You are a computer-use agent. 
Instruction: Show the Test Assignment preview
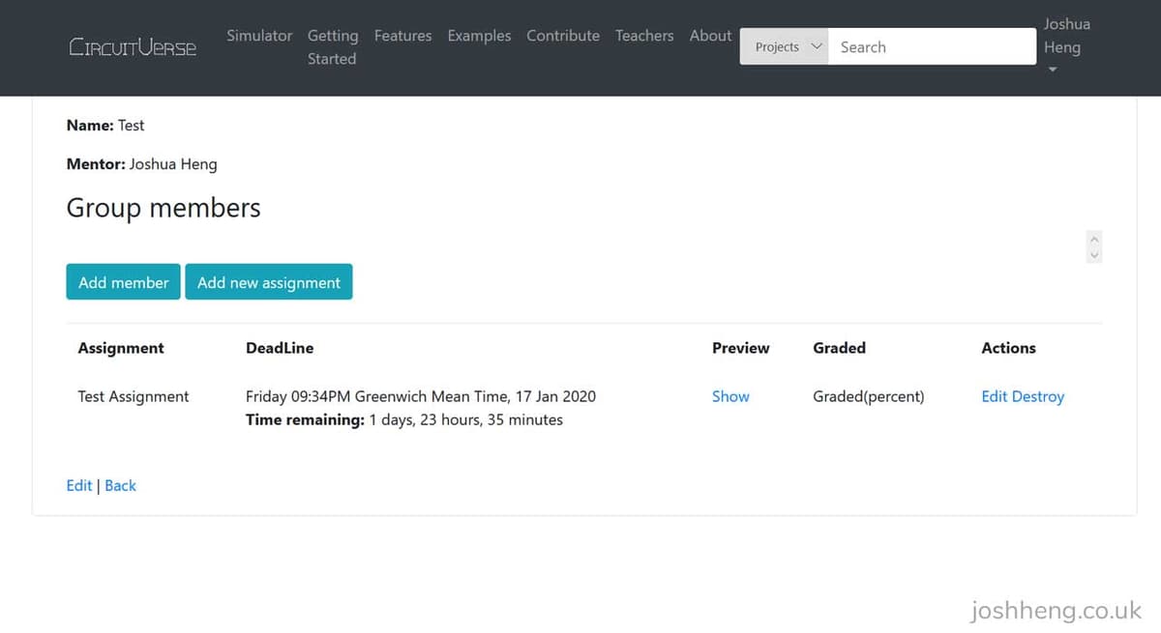(730, 396)
